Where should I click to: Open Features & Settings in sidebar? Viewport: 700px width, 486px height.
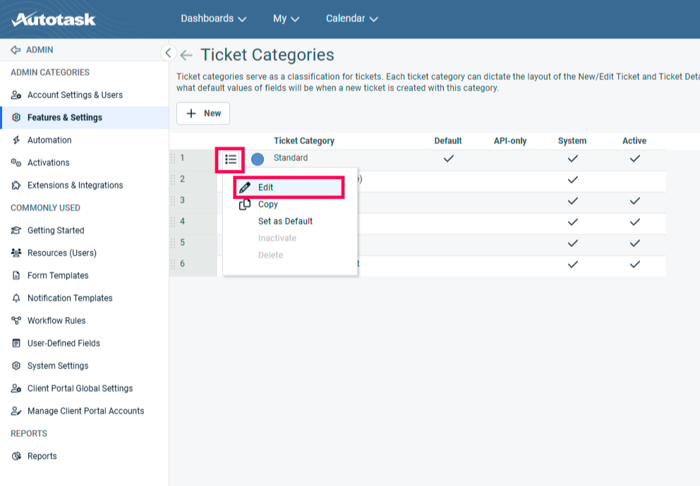pyautogui.click(x=64, y=118)
